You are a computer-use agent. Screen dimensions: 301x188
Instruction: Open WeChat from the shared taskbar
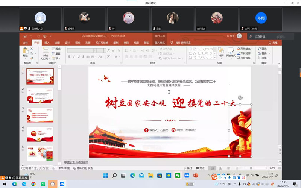coord(178,176)
